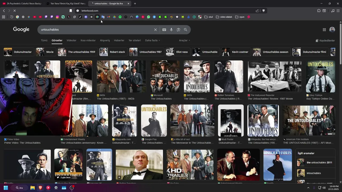
Task: Open the WhatsApp bookmark
Action: coord(149,17)
